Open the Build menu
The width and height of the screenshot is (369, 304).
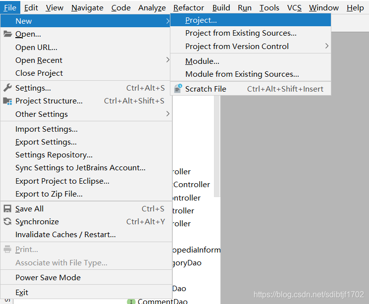pos(221,8)
